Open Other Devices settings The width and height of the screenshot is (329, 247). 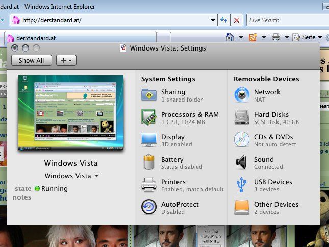241,207
